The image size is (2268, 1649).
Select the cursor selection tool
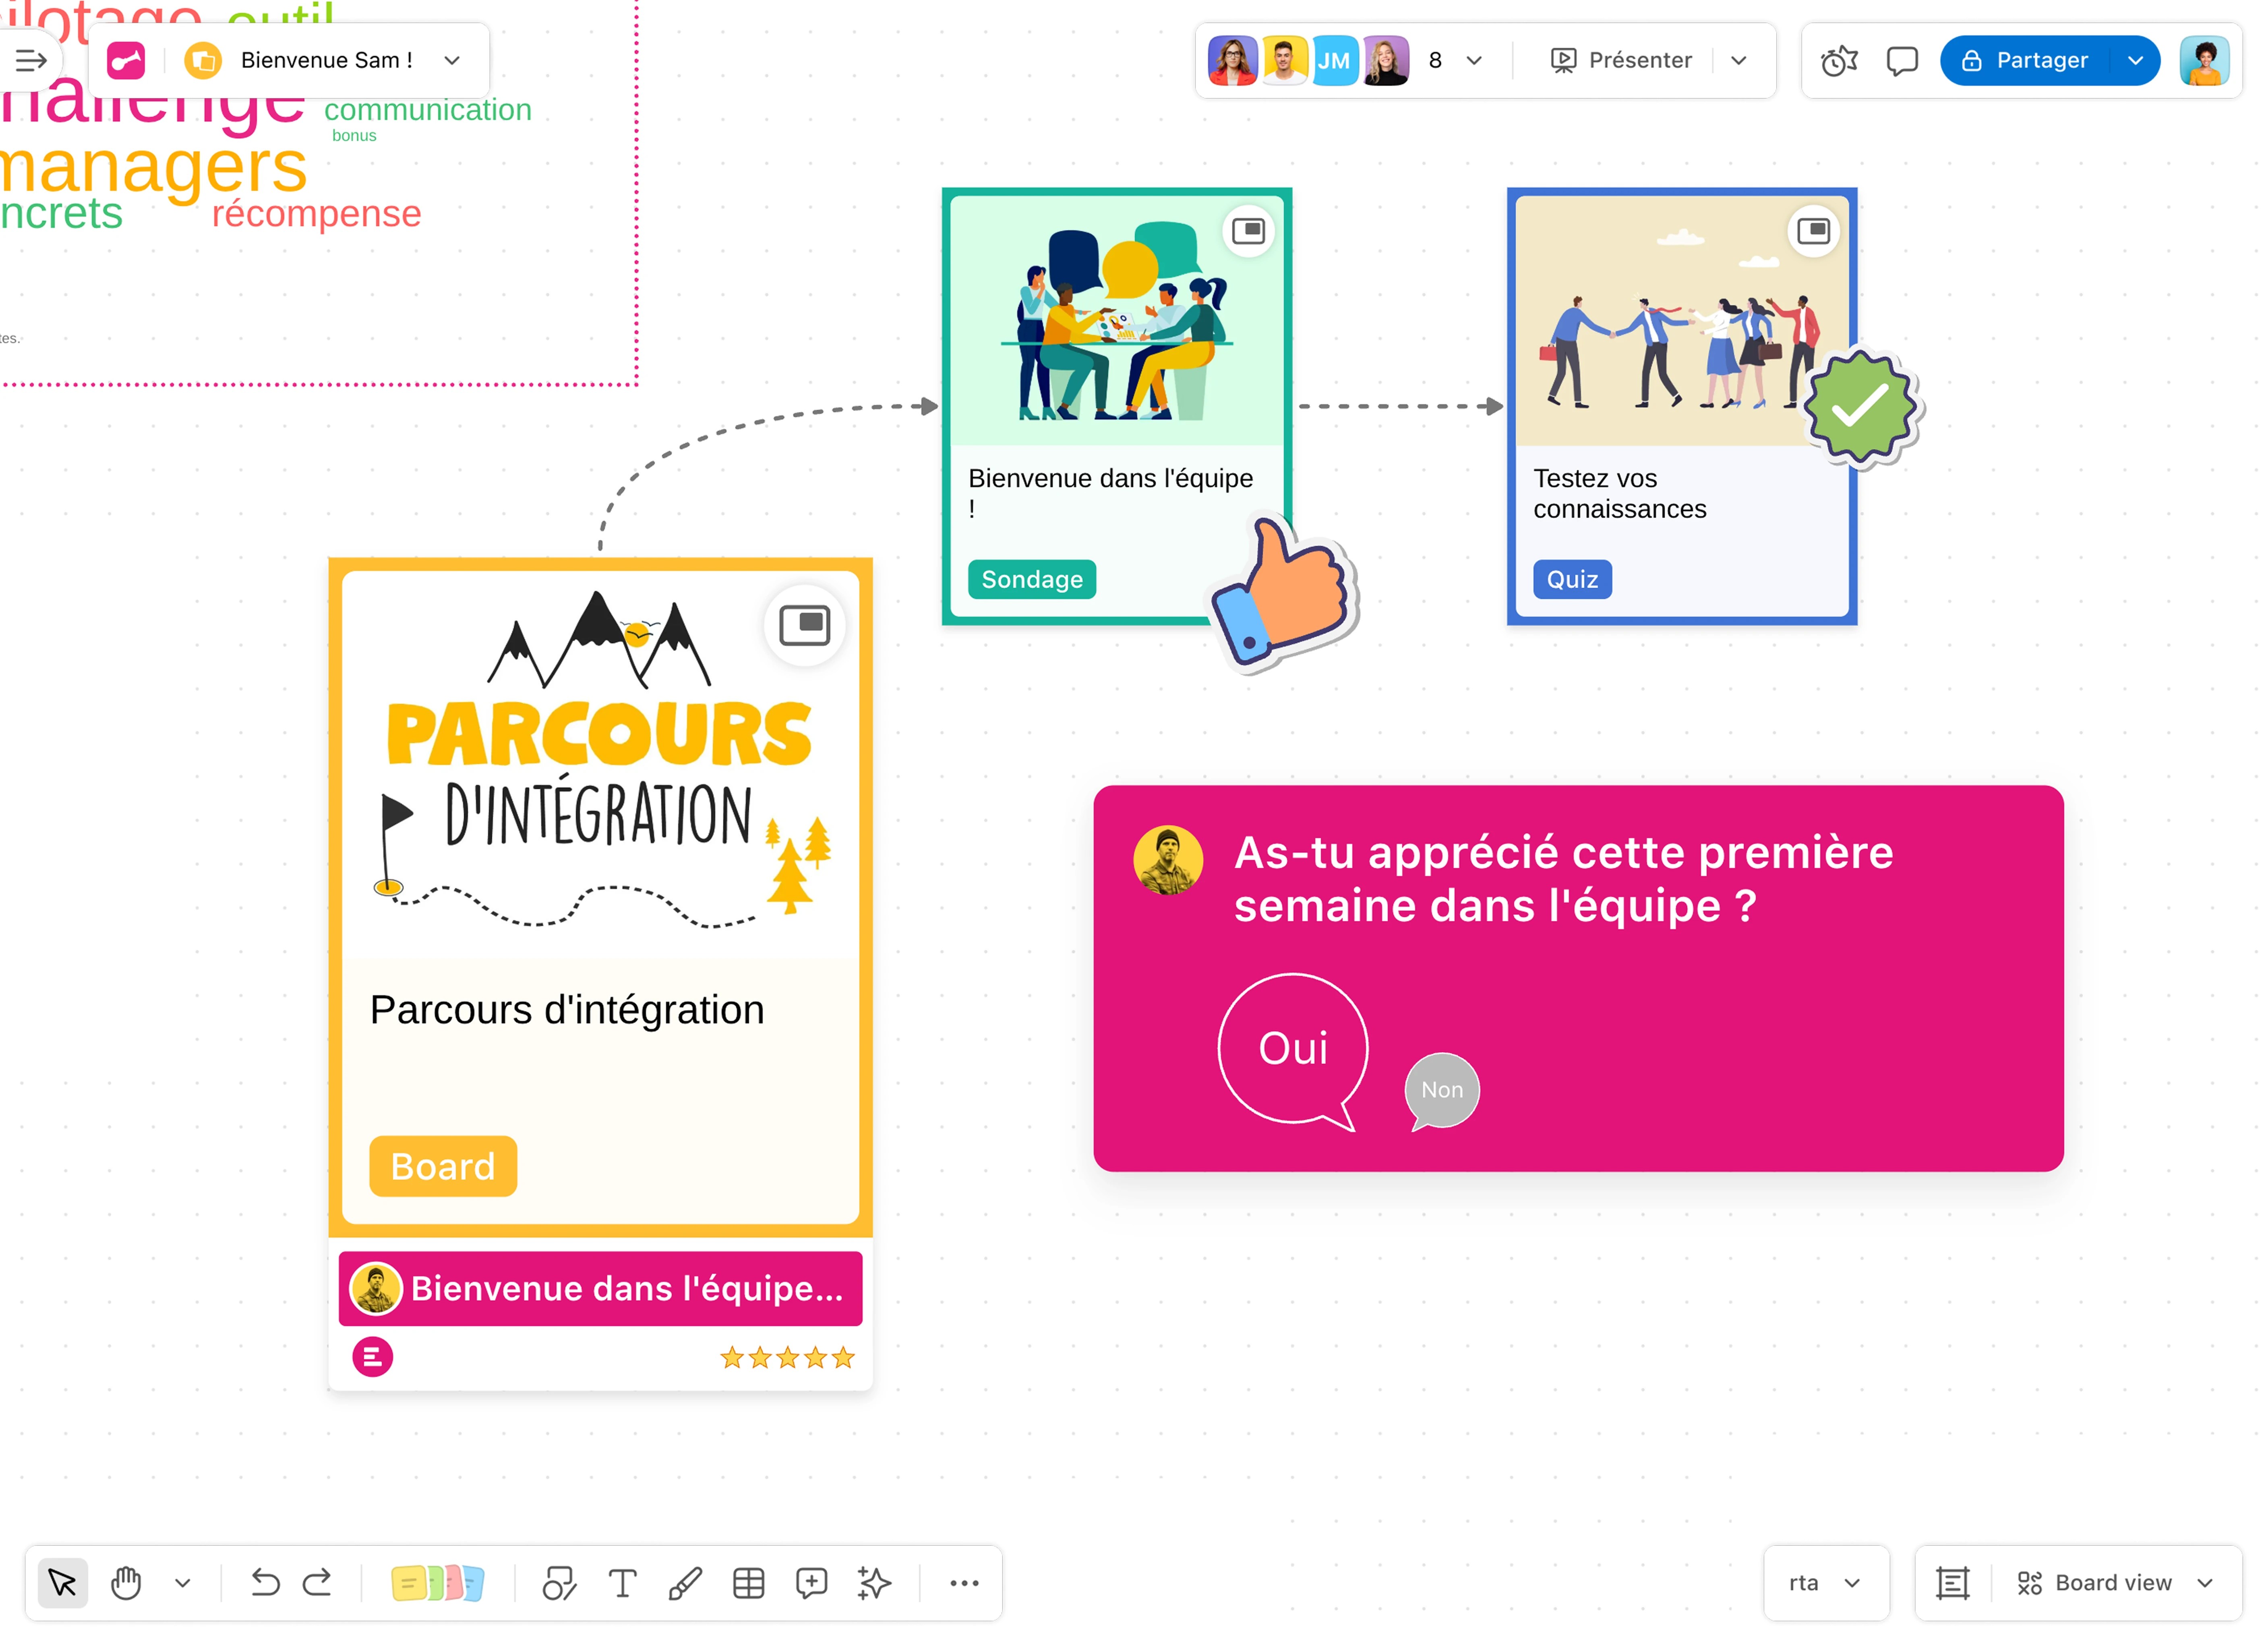pyautogui.click(x=62, y=1582)
